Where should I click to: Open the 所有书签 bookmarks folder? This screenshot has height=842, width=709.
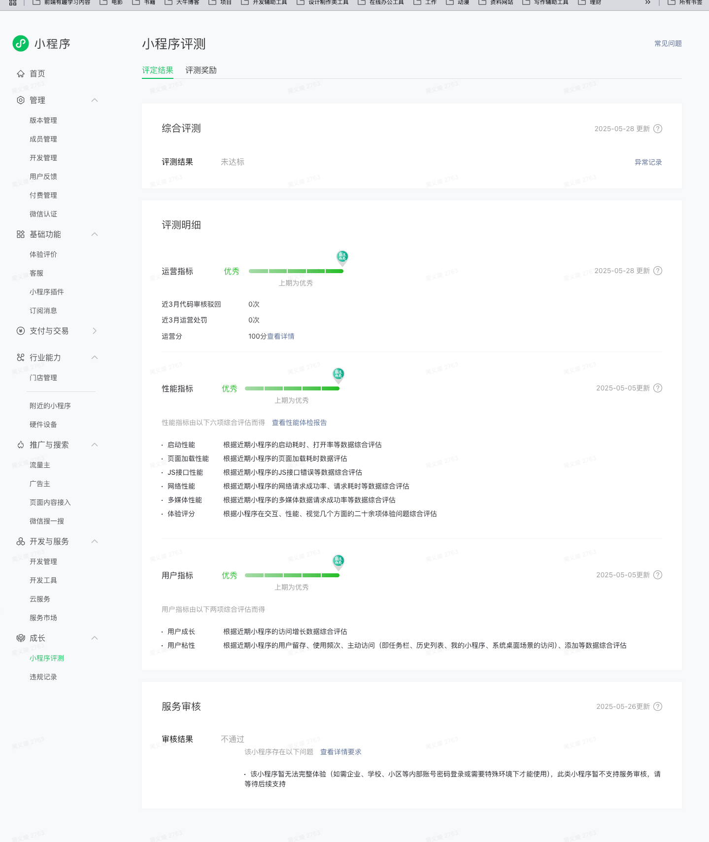pos(685,2)
